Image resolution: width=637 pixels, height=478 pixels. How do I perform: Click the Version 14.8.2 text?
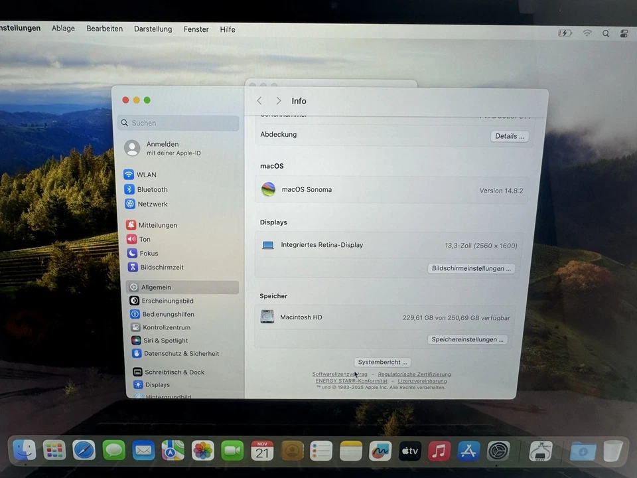click(501, 191)
